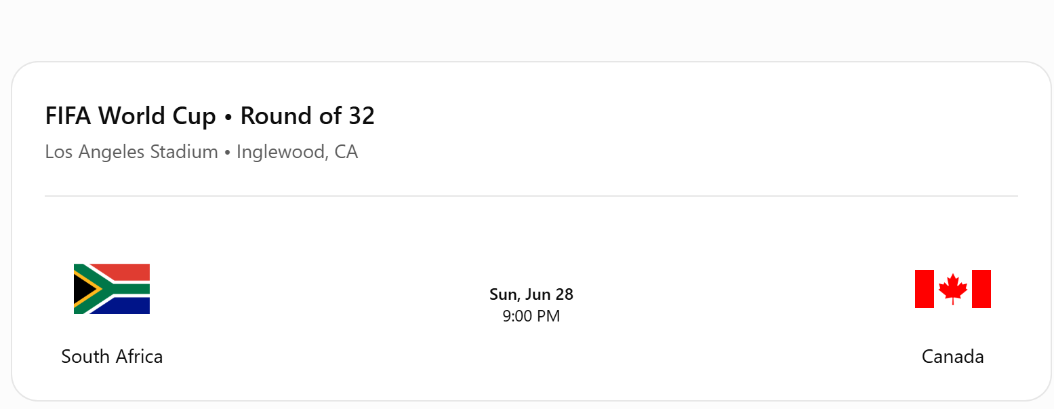The width and height of the screenshot is (1054, 409).
Task: Click the "Inglewood, CA" location text
Action: pyautogui.click(x=297, y=152)
